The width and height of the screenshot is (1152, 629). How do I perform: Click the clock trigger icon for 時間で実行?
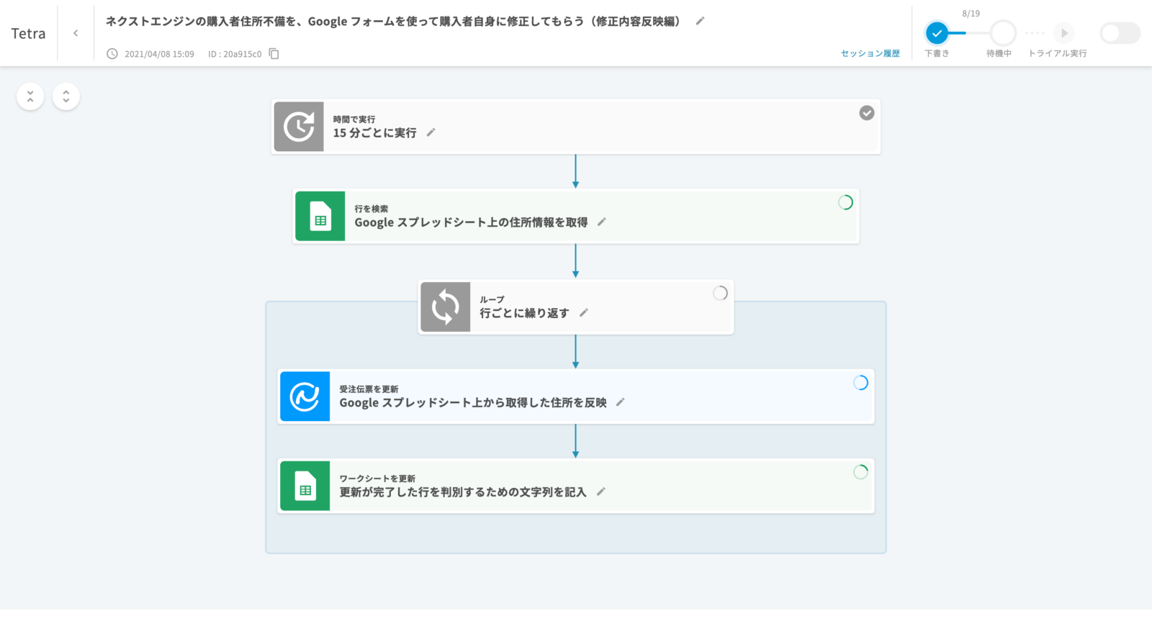point(299,127)
